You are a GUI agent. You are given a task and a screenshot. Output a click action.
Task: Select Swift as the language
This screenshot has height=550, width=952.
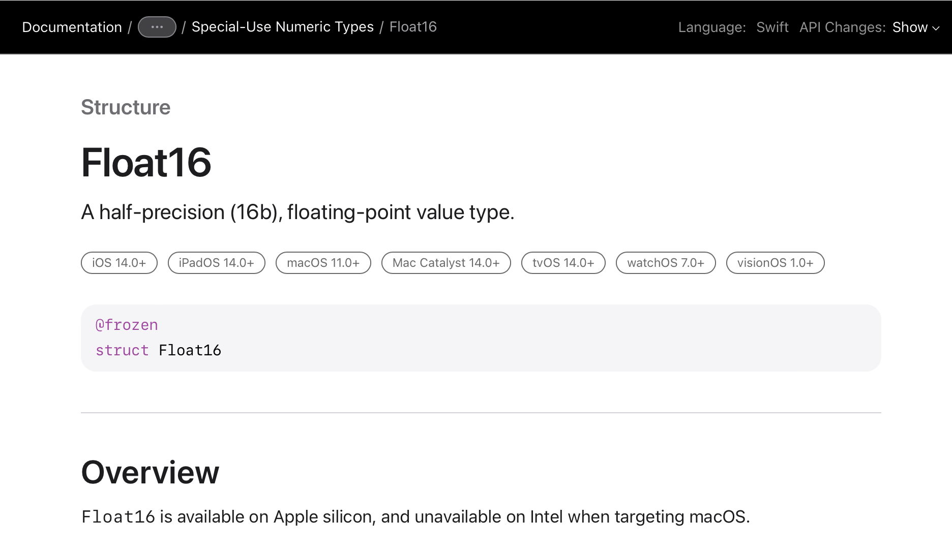772,27
